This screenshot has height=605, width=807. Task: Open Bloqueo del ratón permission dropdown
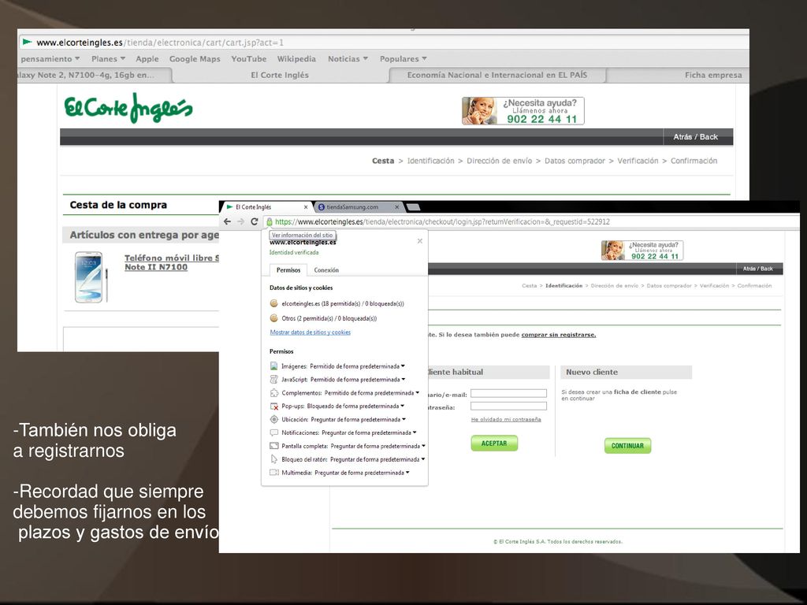423,459
